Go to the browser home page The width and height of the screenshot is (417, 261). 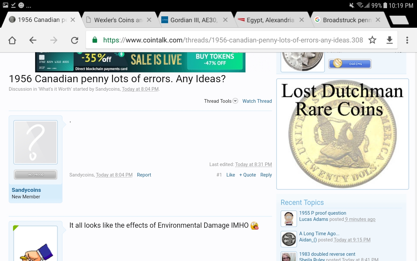12,40
